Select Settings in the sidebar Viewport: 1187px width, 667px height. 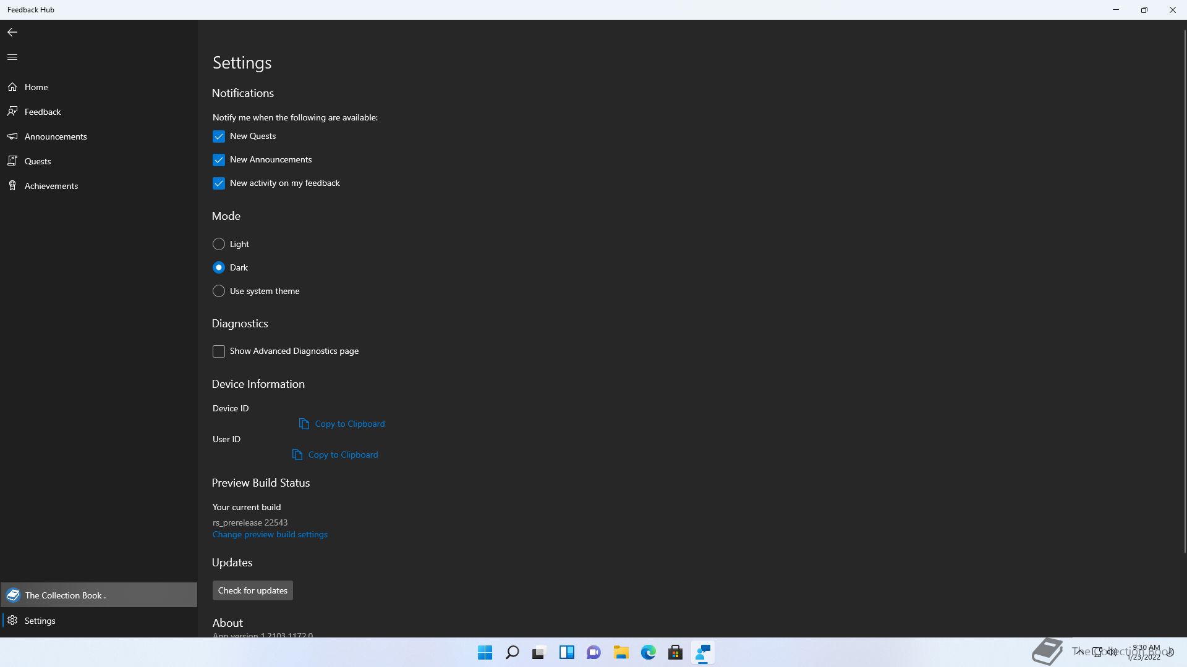99,621
